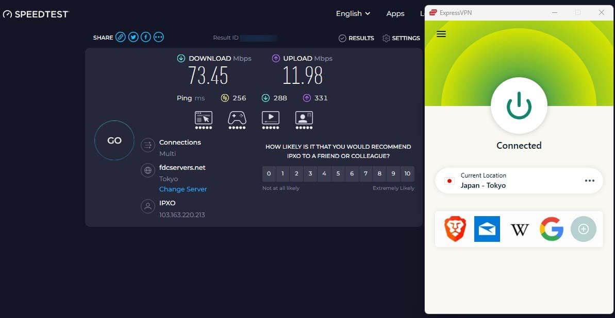
Task: Rate recommendation score 3
Action: click(310, 174)
